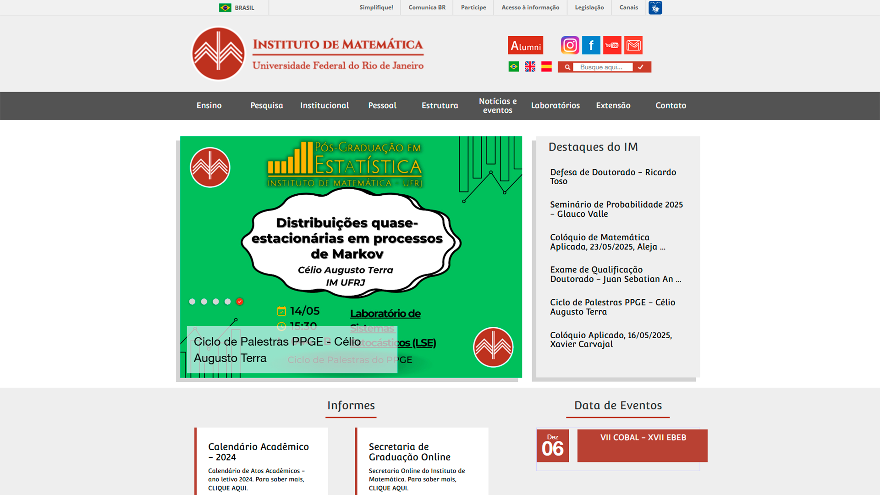Open Ciclo de Palestras PPGE highlight link
The height and width of the screenshot is (495, 880).
(612, 307)
